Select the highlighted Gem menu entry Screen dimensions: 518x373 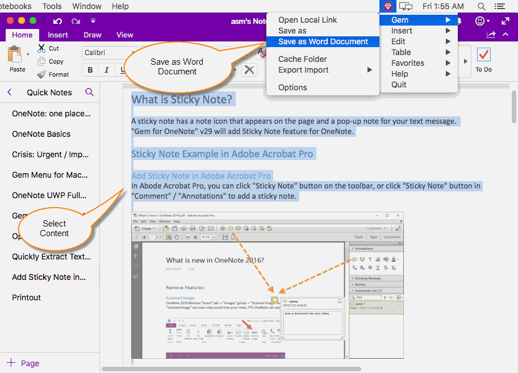coord(419,20)
